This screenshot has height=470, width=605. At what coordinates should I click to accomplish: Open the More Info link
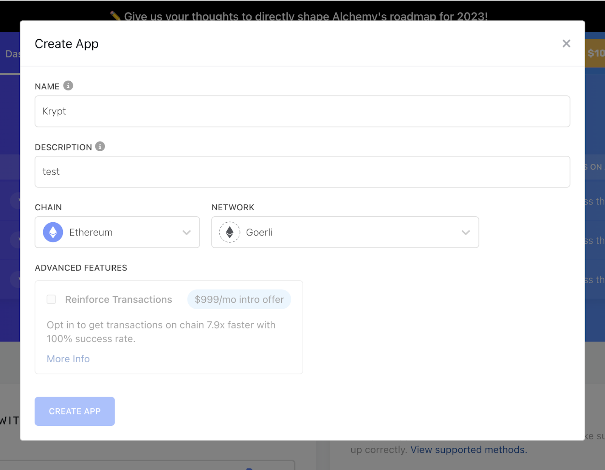(68, 359)
